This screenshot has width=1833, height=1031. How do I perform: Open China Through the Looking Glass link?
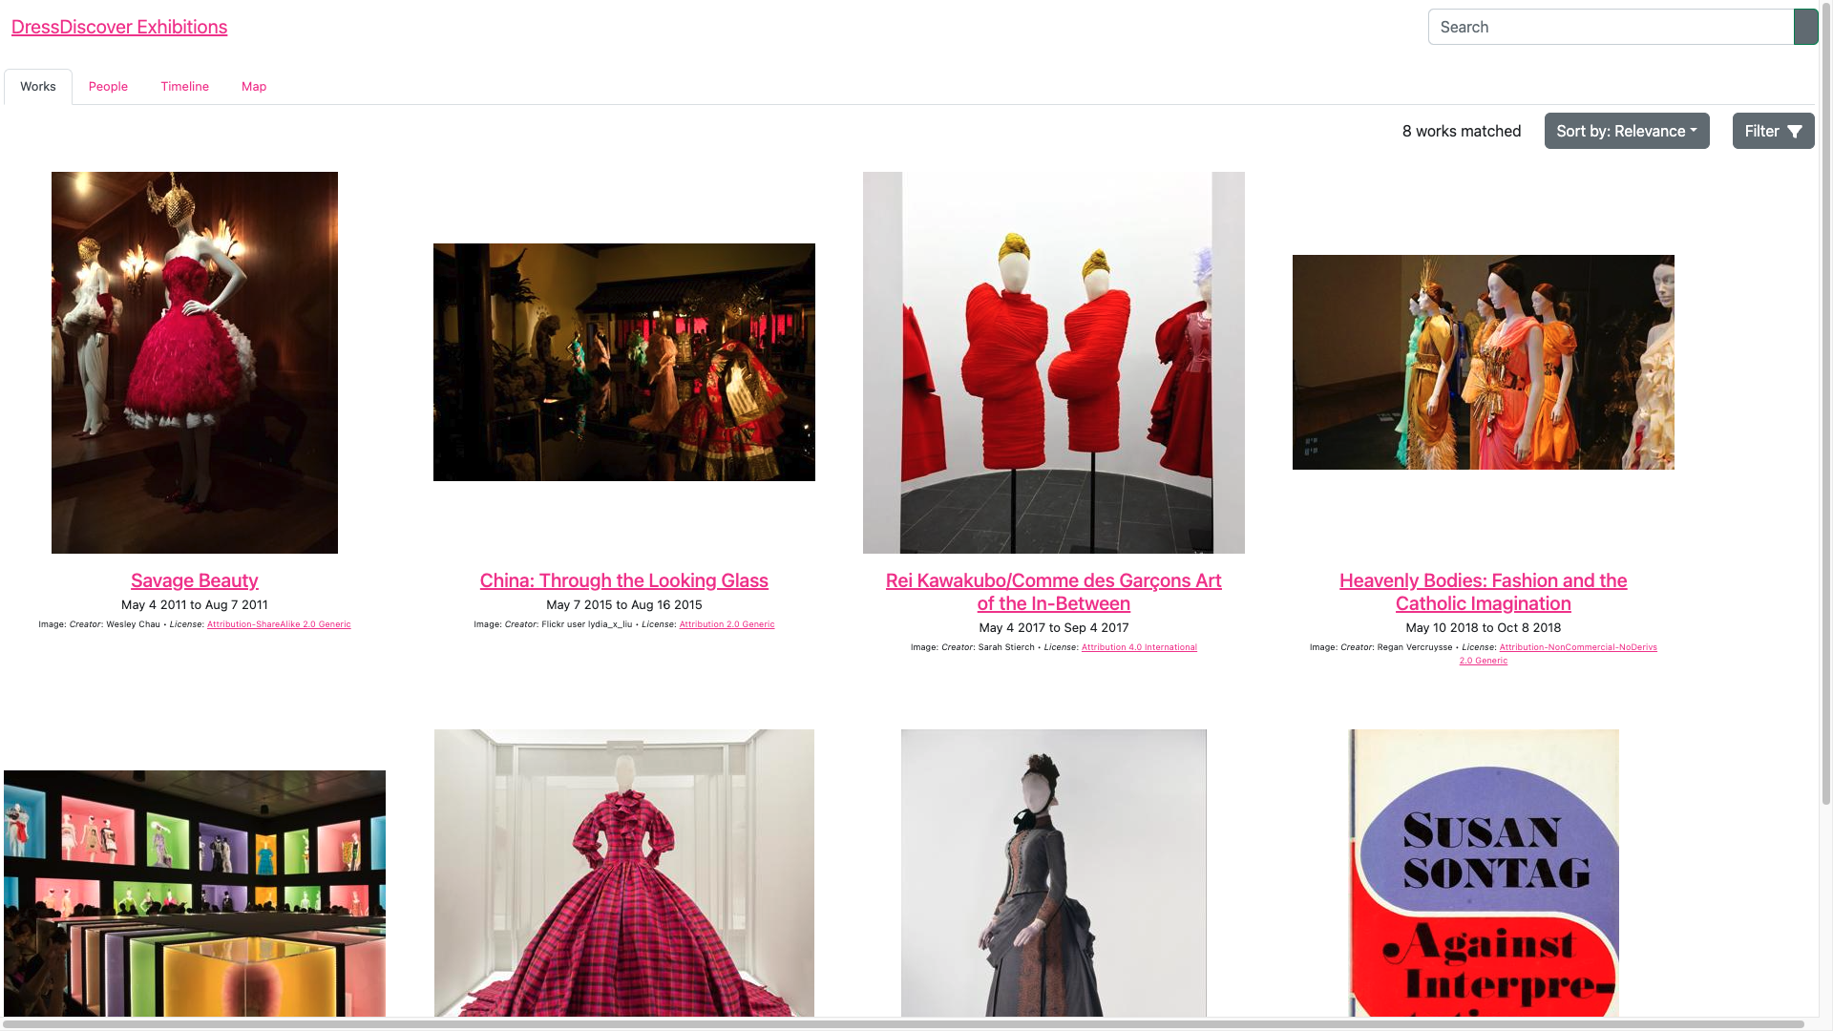[x=623, y=579]
